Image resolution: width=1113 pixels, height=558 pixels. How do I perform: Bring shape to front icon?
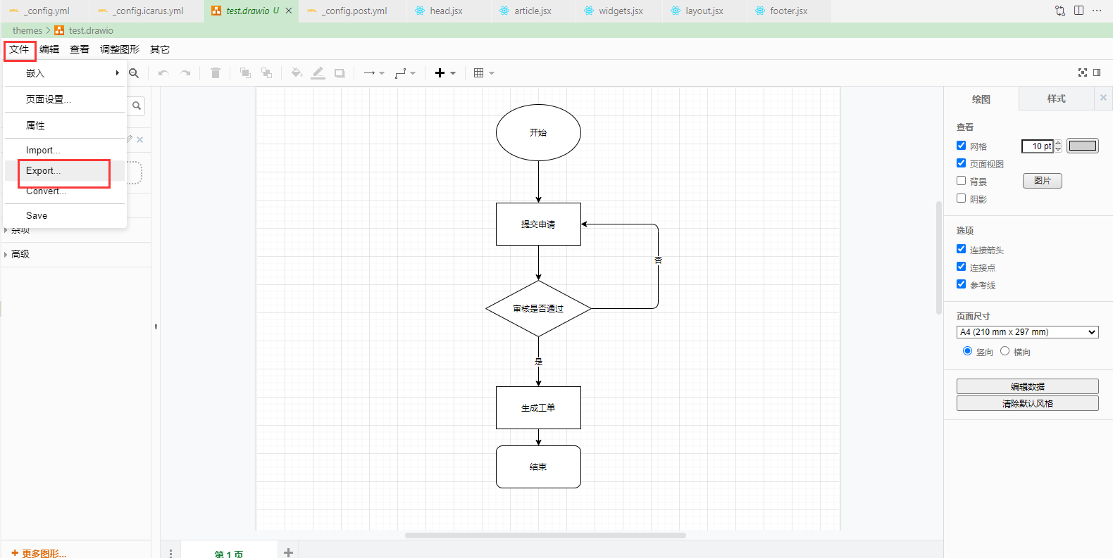point(245,73)
